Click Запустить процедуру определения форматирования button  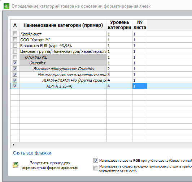(50, 165)
